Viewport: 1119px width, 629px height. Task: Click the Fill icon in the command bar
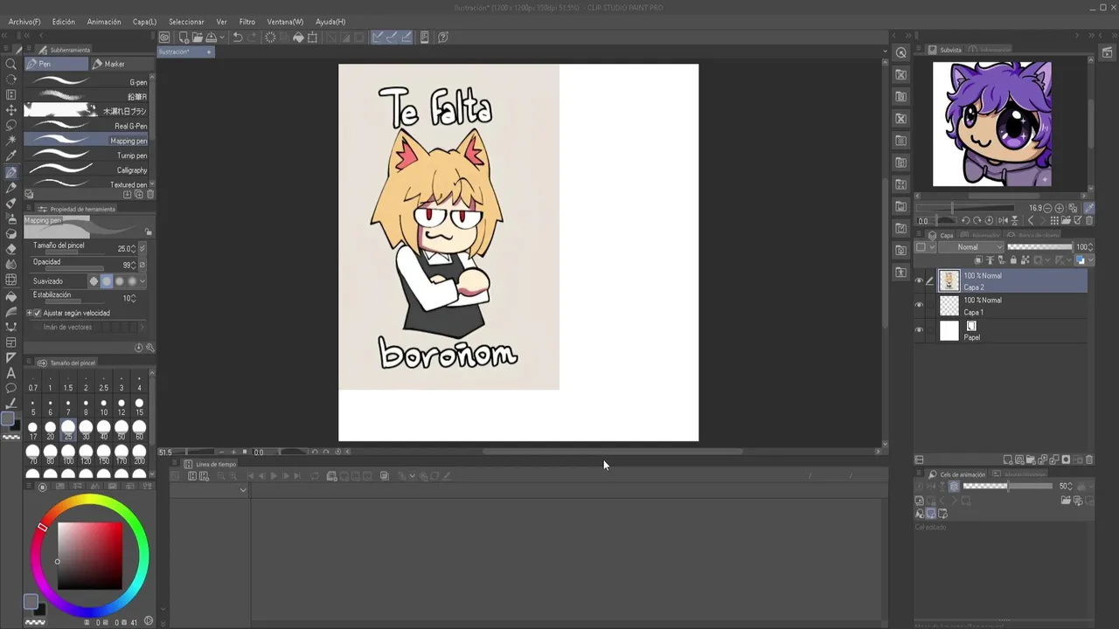[298, 37]
